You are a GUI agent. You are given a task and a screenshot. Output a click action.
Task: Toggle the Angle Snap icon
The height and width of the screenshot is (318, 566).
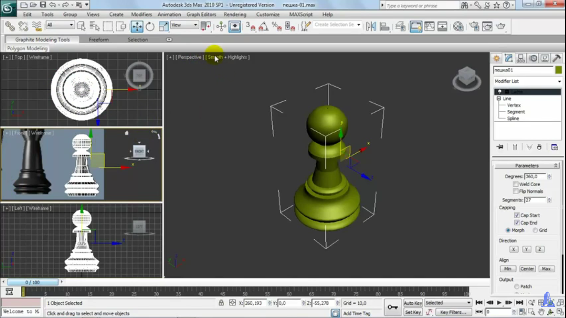[x=263, y=27]
